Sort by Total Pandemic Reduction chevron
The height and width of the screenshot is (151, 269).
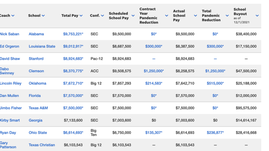click(x=227, y=16)
